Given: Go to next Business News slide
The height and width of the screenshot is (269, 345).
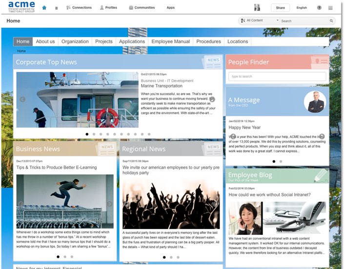Looking at the screenshot, I should point(110,204).
